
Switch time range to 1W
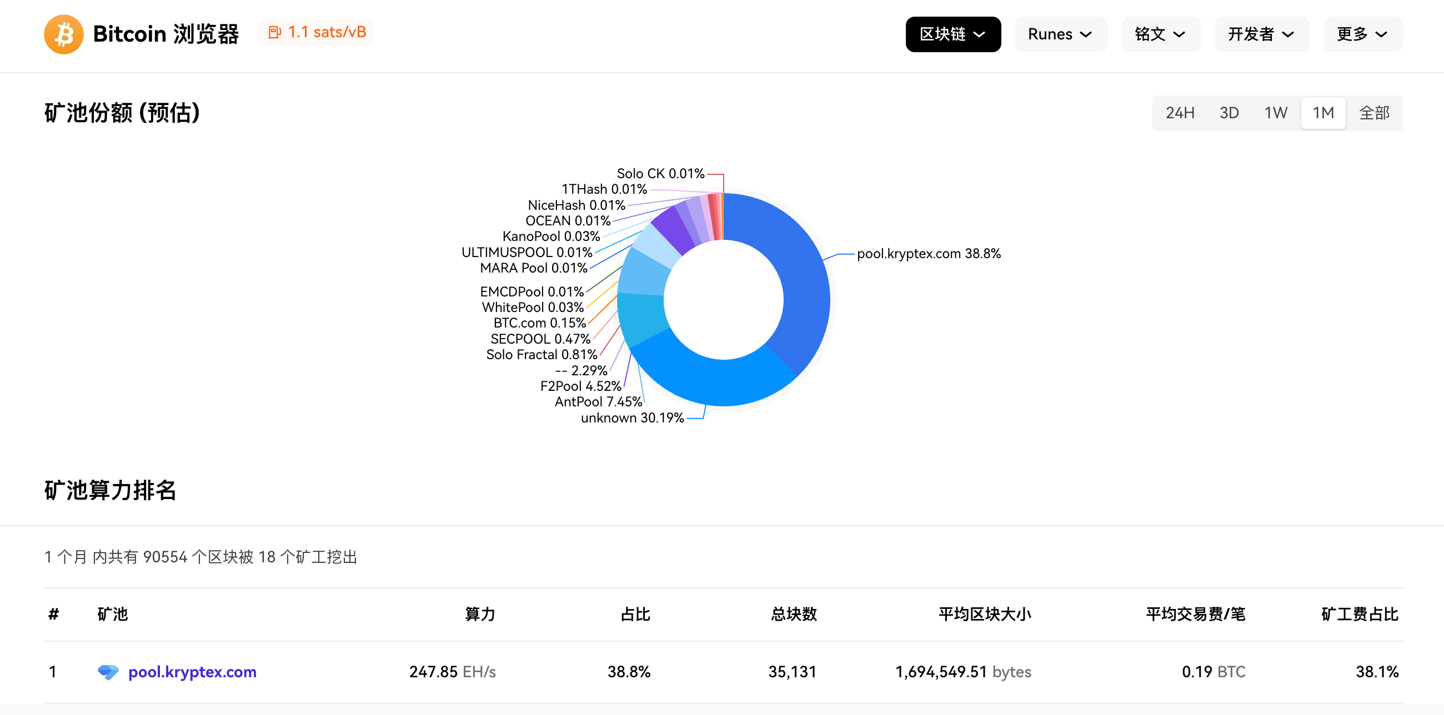click(x=1275, y=113)
